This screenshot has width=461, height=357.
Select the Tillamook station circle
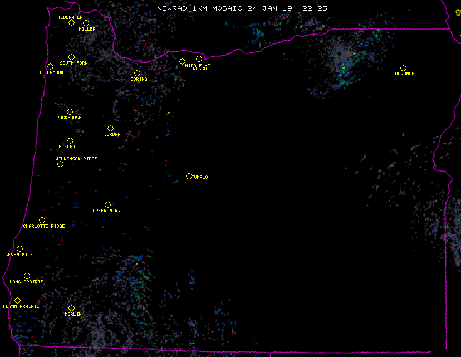(50, 67)
